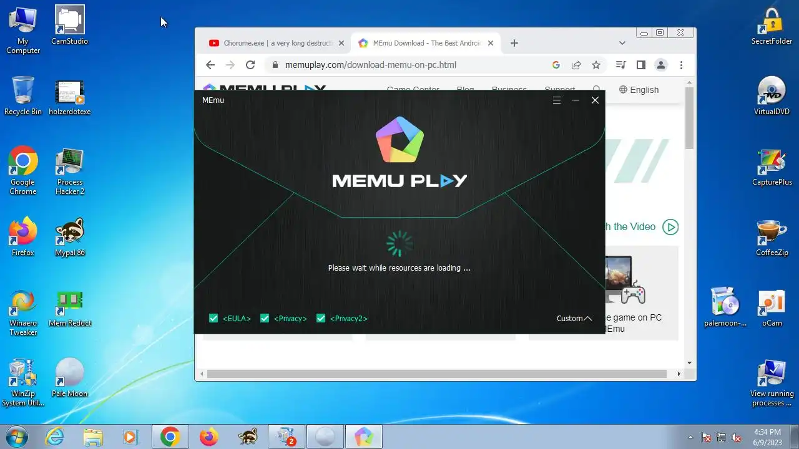Viewport: 799px width, 449px height.
Task: Open the Windows Start menu
Action: click(x=17, y=437)
